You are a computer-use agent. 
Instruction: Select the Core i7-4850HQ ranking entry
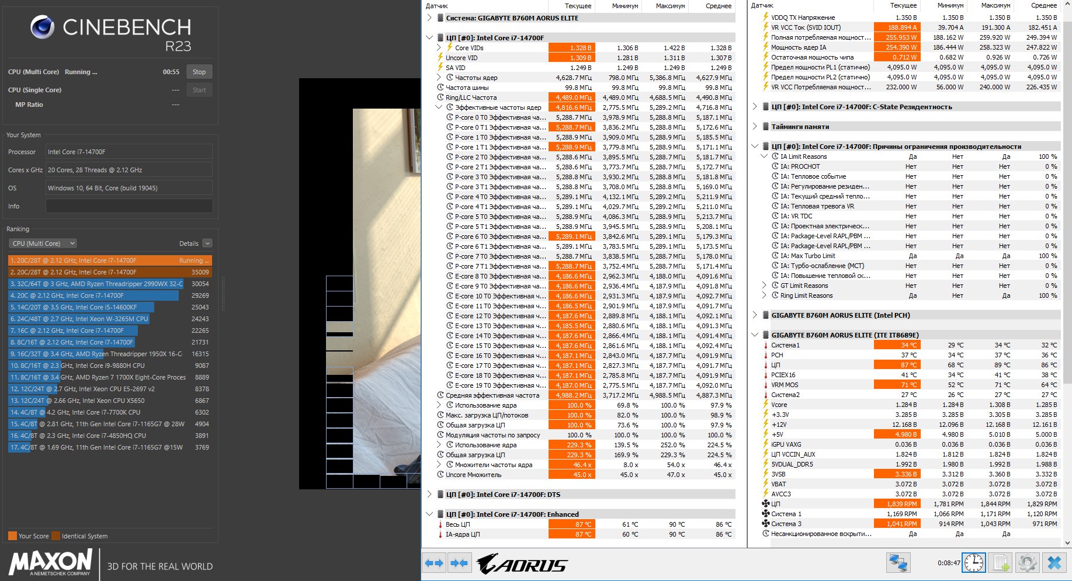tap(110, 436)
